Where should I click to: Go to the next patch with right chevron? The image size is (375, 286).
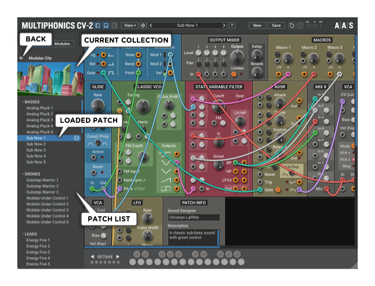point(224,25)
